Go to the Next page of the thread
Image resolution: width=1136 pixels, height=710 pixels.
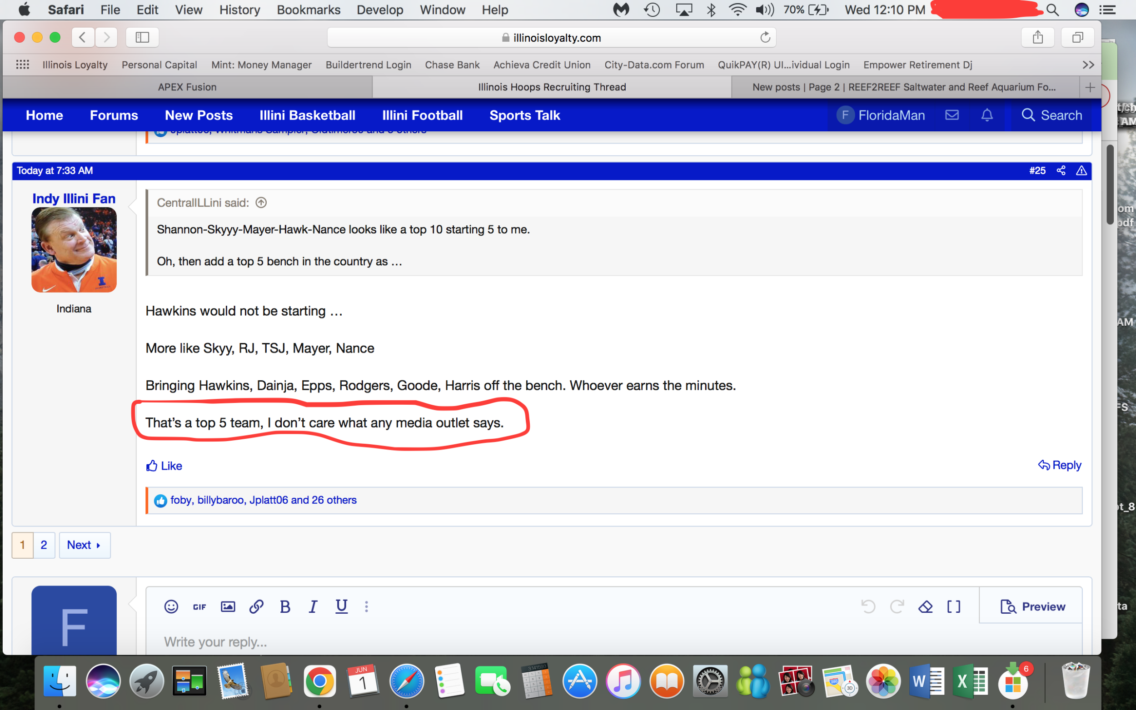point(85,545)
